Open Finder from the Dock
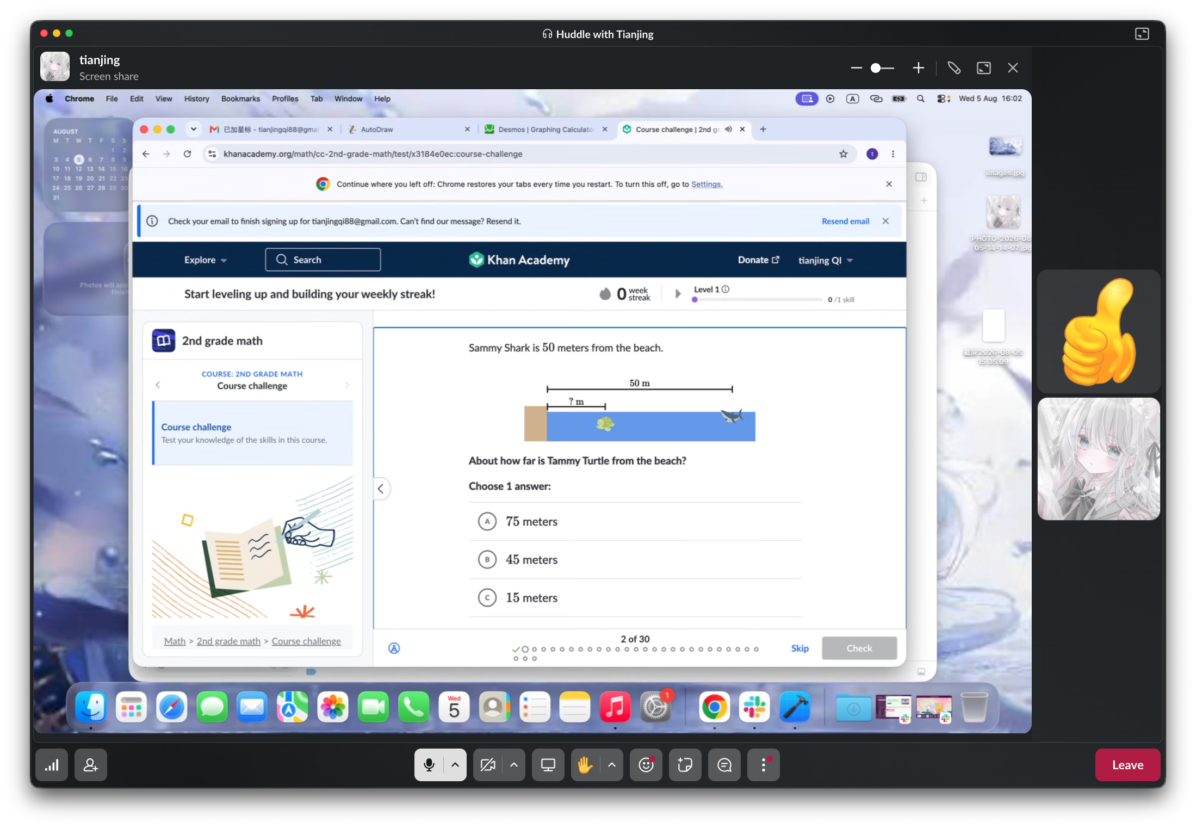Screen dimensions: 1196x828 pos(91,707)
